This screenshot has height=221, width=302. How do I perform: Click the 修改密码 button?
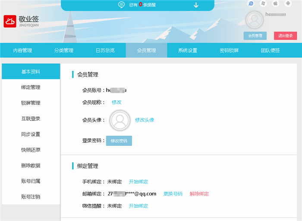pyautogui.click(x=119, y=141)
